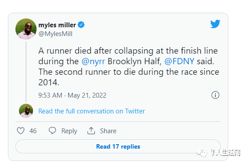Screen dimensions: 248x164
Task: Click the Share text label
Action: (108, 131)
